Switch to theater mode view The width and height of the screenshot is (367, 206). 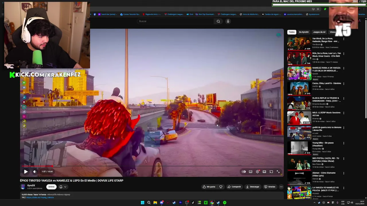pyautogui.click(x=264, y=172)
